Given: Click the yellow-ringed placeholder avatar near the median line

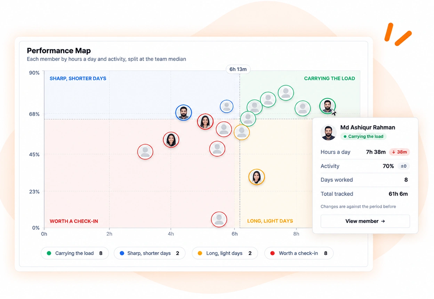Looking at the screenshot, I should [x=242, y=132].
